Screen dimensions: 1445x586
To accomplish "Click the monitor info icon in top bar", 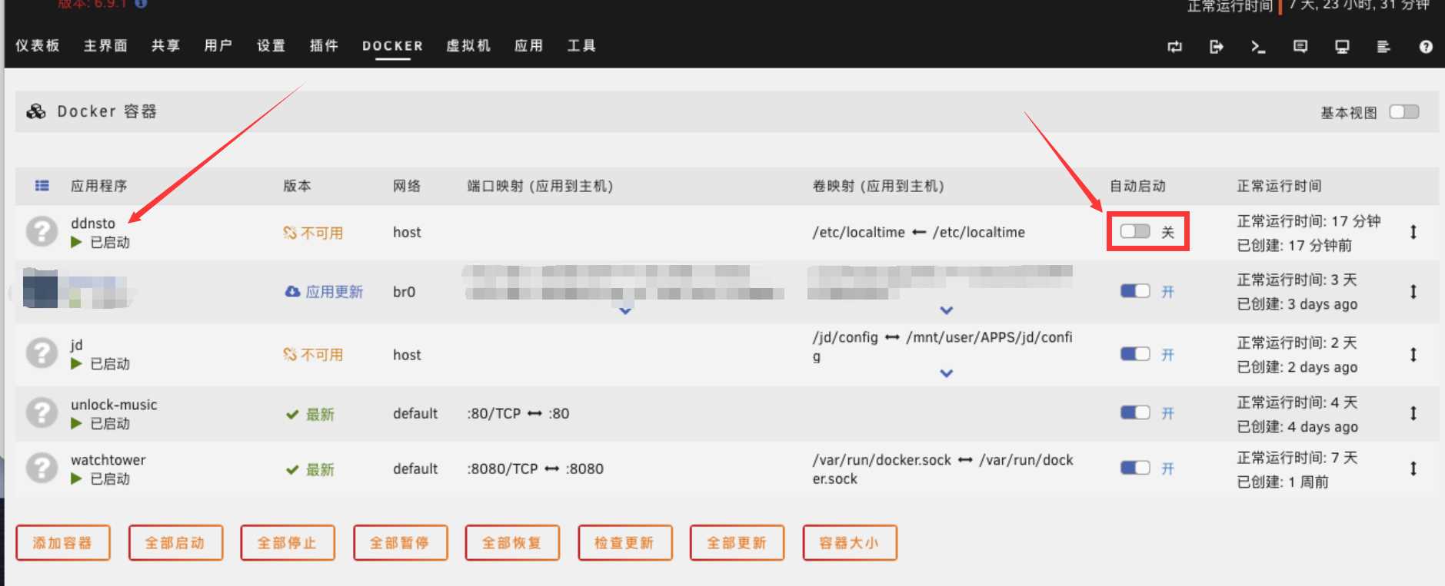I will pos(1342,47).
